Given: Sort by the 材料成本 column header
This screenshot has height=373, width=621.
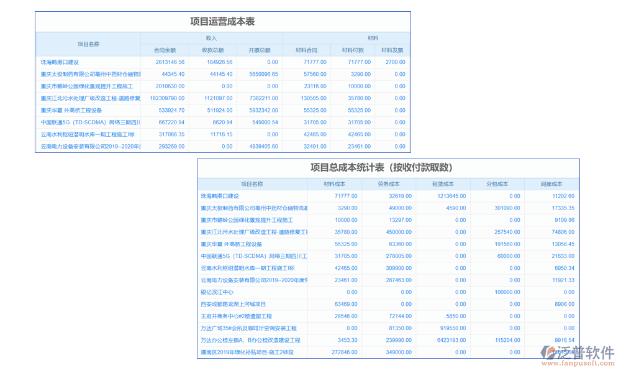Looking at the screenshot, I should 334,184.
